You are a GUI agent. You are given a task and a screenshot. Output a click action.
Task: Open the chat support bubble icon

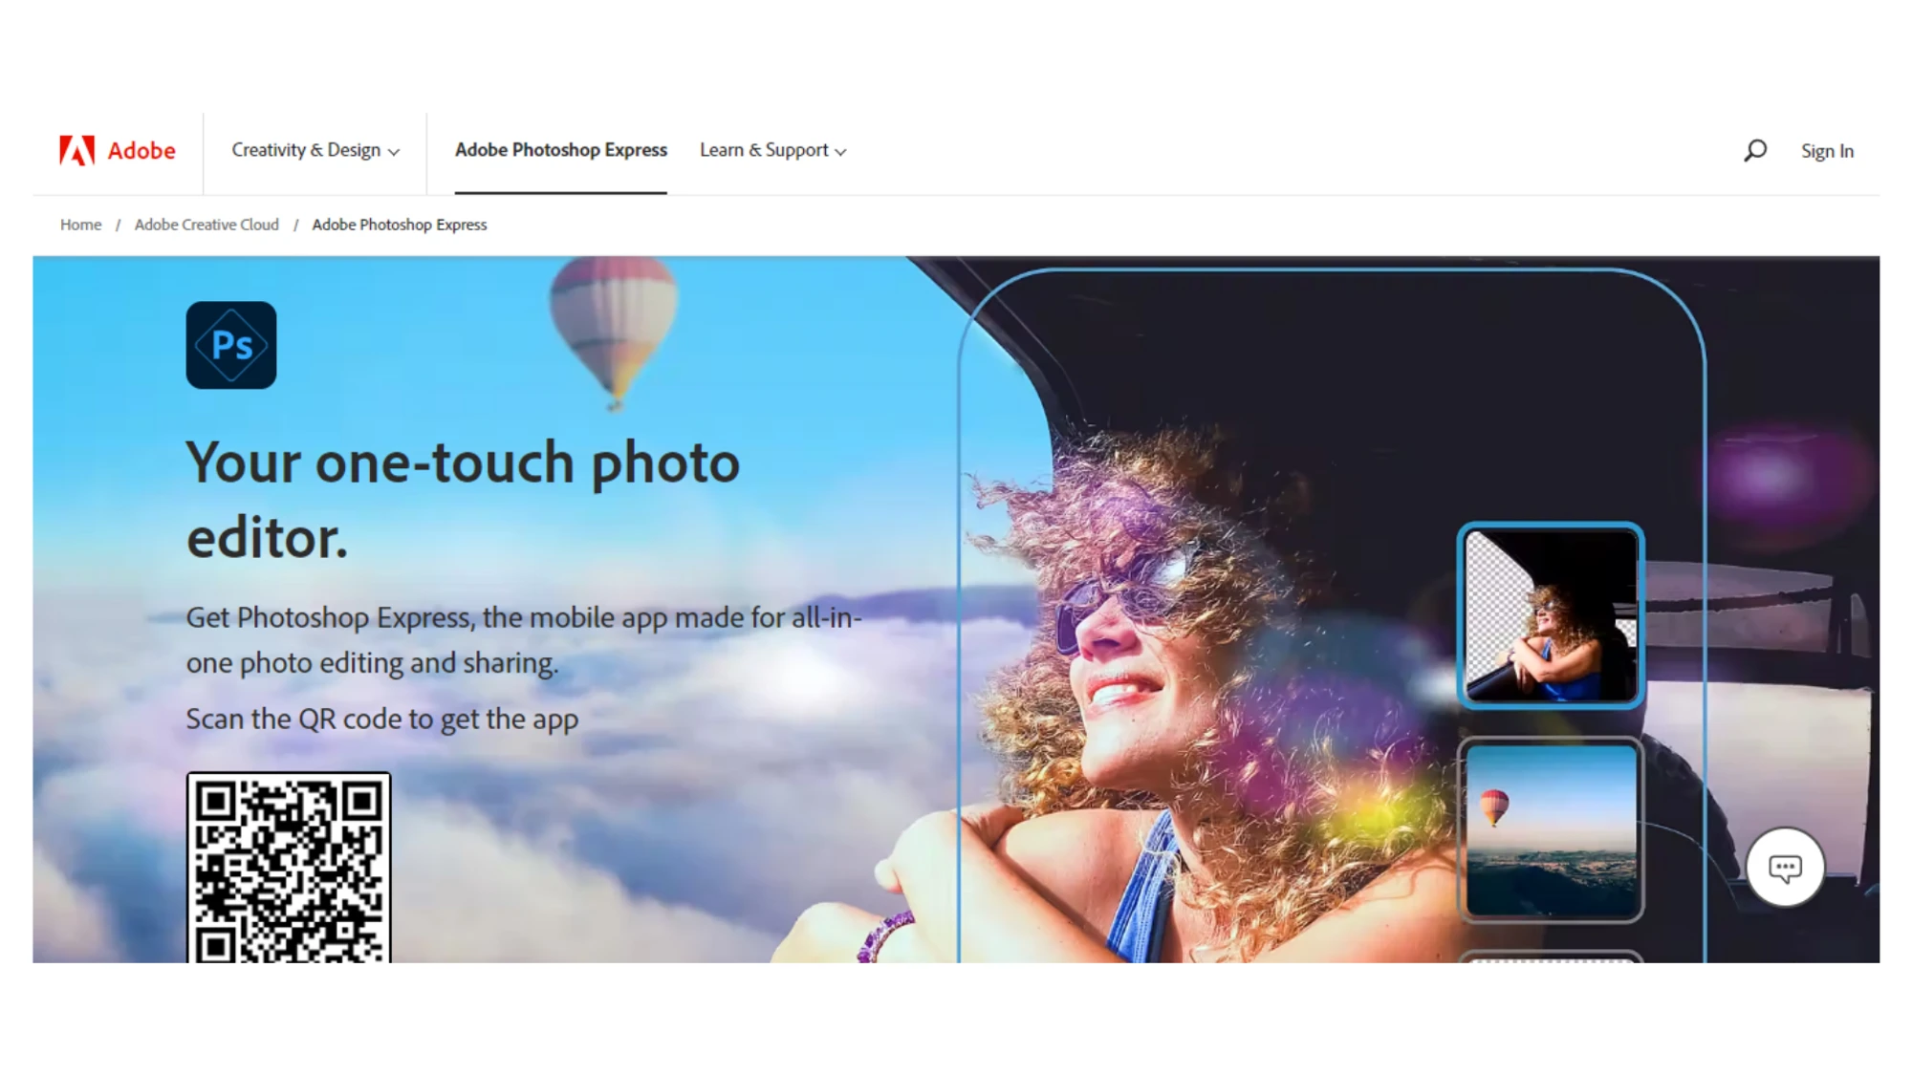(x=1787, y=866)
